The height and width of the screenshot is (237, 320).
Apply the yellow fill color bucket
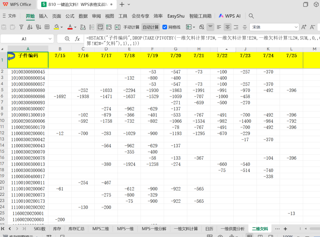(x=56, y=27)
